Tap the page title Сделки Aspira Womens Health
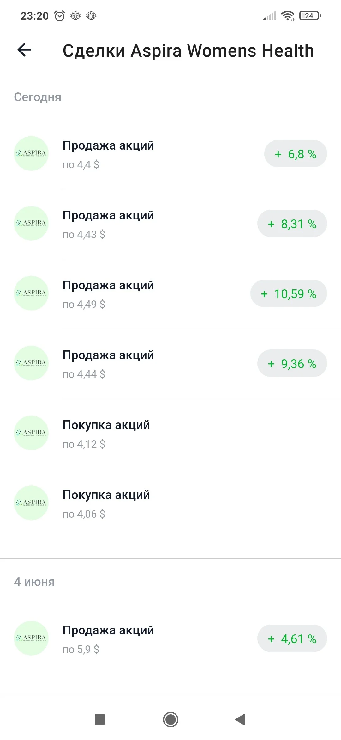The width and height of the screenshot is (341, 740). point(188,51)
